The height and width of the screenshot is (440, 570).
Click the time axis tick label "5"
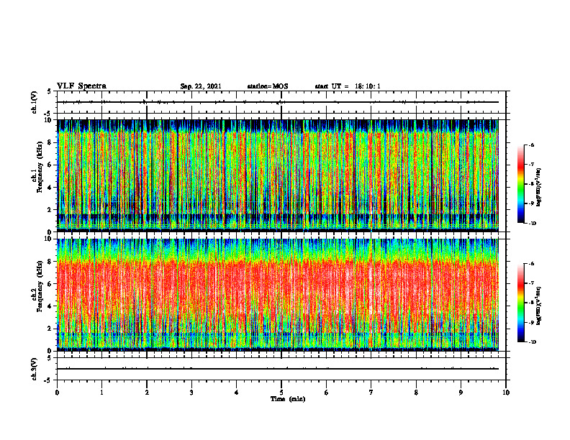click(281, 393)
